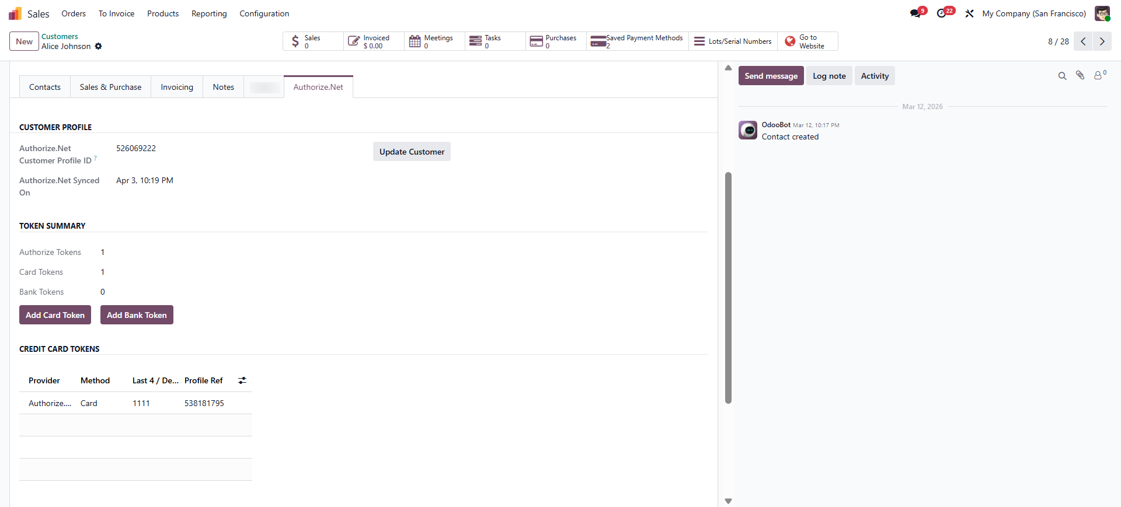Open the token row with Profile Ref 538181795
The image size is (1121, 507).
tap(135, 403)
